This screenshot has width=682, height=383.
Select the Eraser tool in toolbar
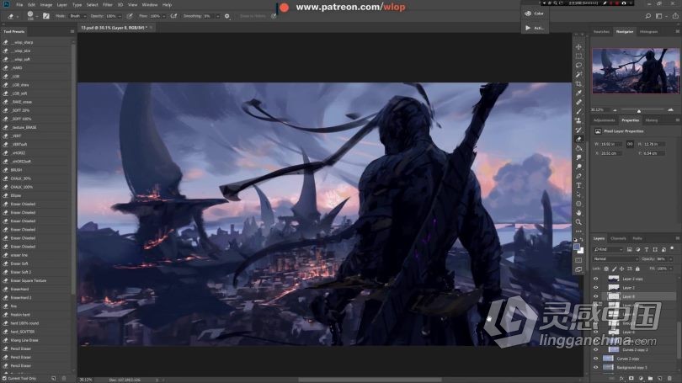[578, 139]
